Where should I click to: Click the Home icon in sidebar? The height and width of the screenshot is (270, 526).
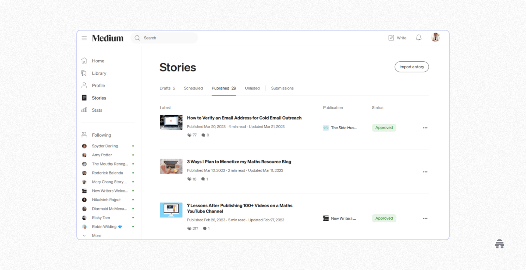click(84, 61)
